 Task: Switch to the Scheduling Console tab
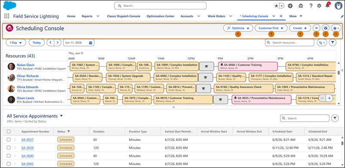pyautogui.click(x=254, y=16)
